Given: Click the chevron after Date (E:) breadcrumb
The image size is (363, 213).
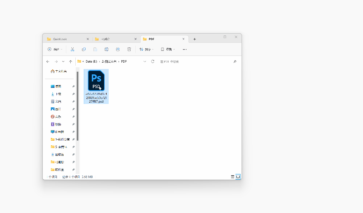Looking at the screenshot, I should tap(100, 62).
